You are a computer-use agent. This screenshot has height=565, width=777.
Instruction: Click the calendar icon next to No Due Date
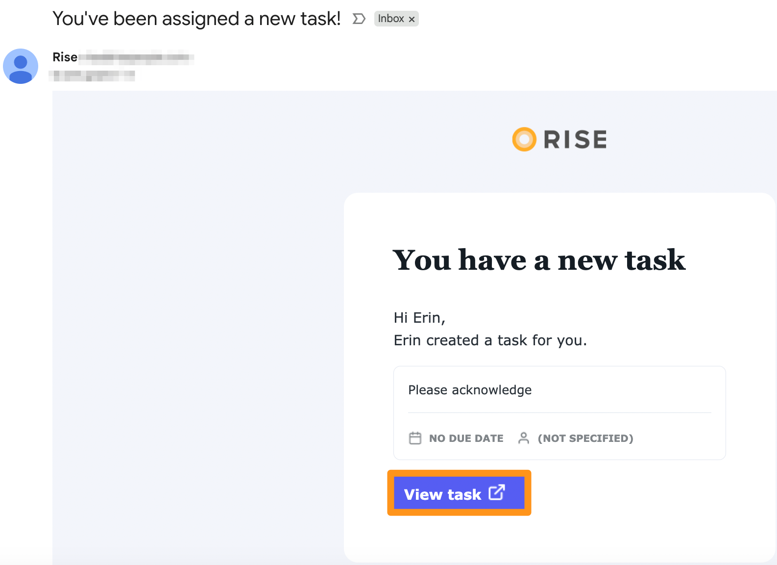tap(415, 438)
